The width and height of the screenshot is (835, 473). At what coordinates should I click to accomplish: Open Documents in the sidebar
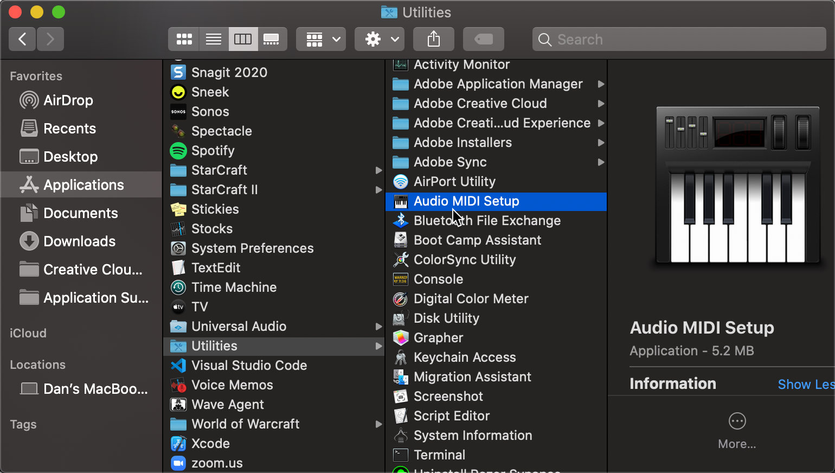pos(81,213)
